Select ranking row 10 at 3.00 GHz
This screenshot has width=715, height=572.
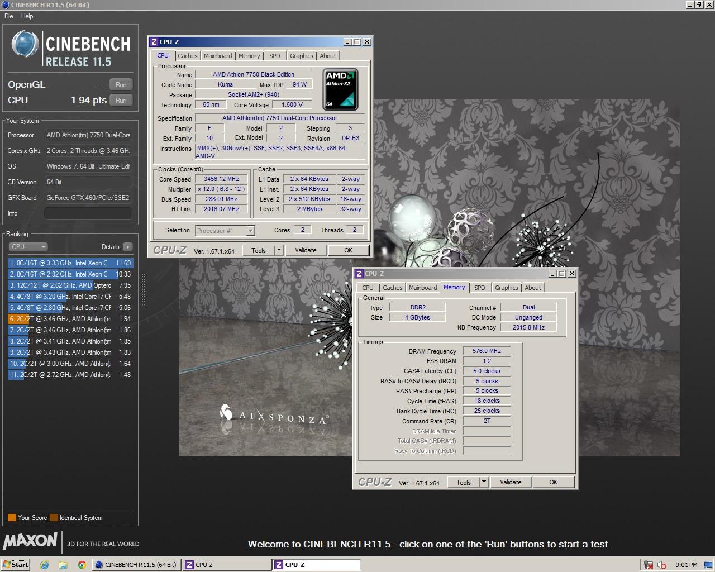70,364
